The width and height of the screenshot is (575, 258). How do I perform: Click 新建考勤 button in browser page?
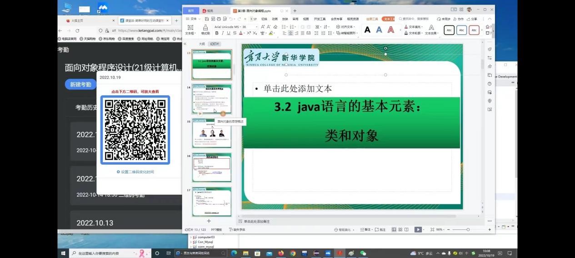tap(80, 84)
